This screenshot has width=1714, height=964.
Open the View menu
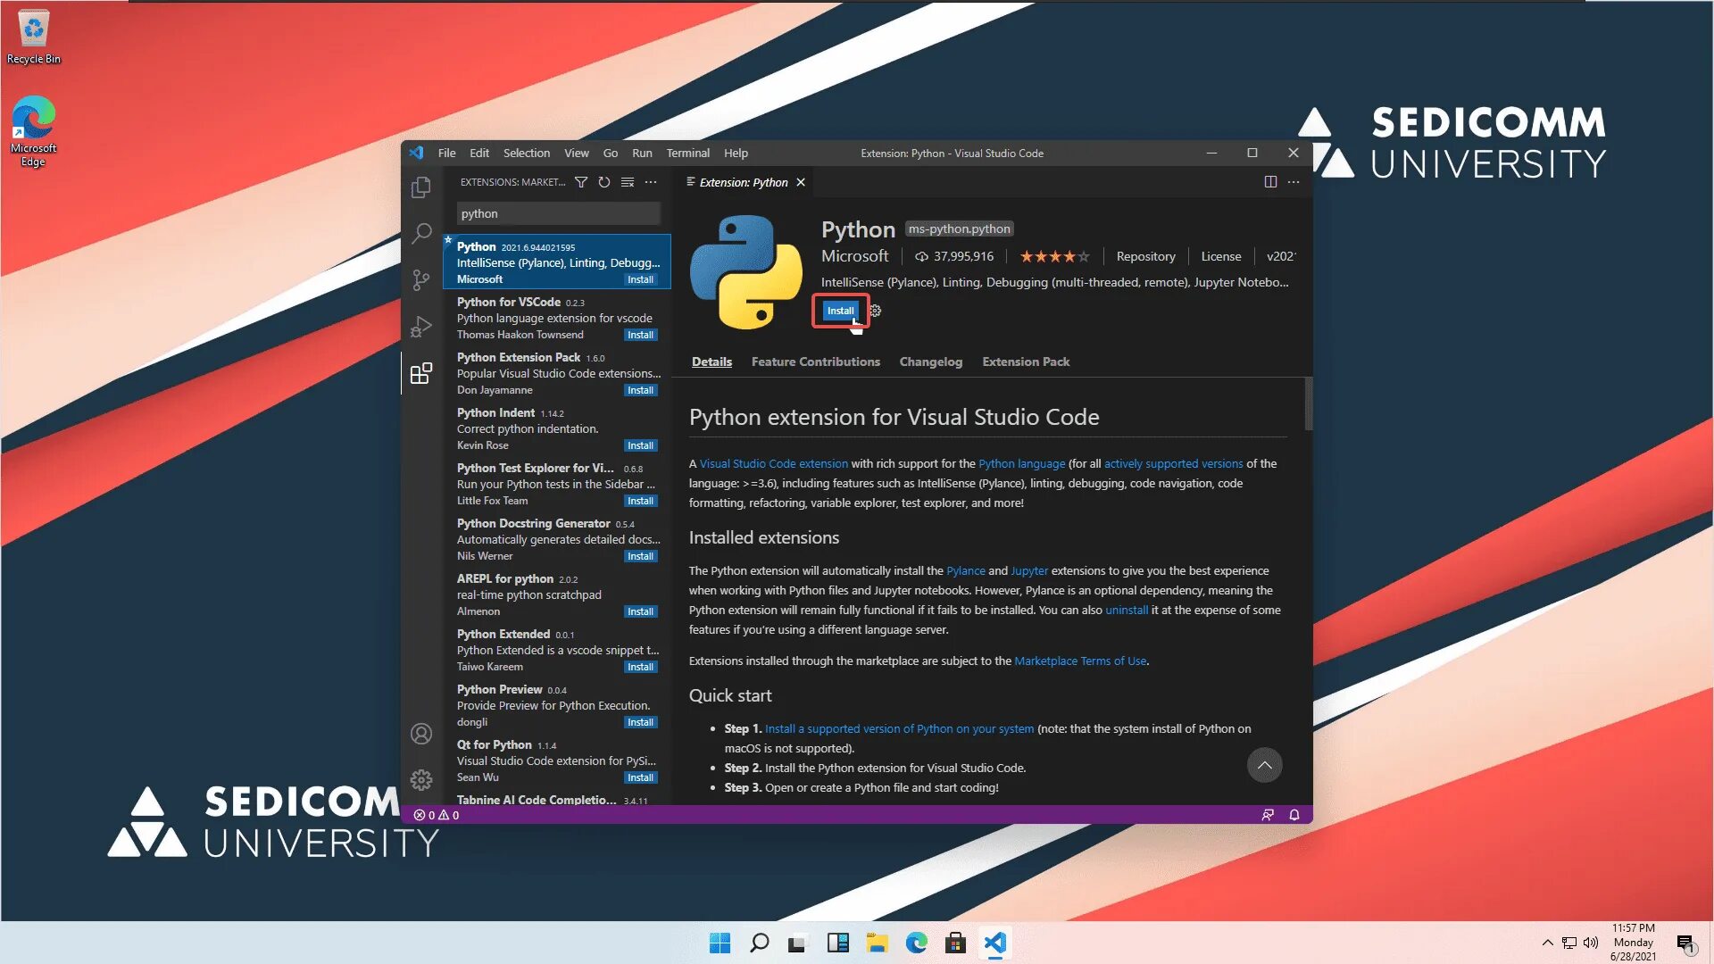[577, 154]
